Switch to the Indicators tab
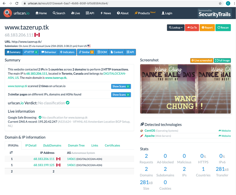236x195 pixels. [x=67, y=52]
